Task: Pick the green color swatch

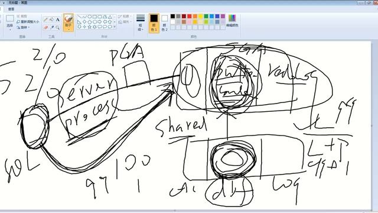Action: point(206,16)
